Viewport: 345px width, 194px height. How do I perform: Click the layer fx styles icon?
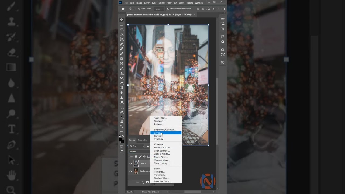pos(143,182)
